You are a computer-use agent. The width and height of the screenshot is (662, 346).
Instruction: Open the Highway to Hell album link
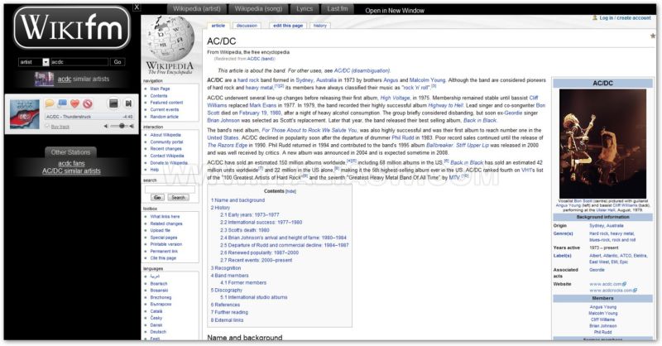pos(446,105)
